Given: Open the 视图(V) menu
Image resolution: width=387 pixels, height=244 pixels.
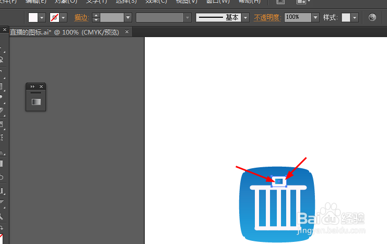Looking at the screenshot, I should (186, 2).
